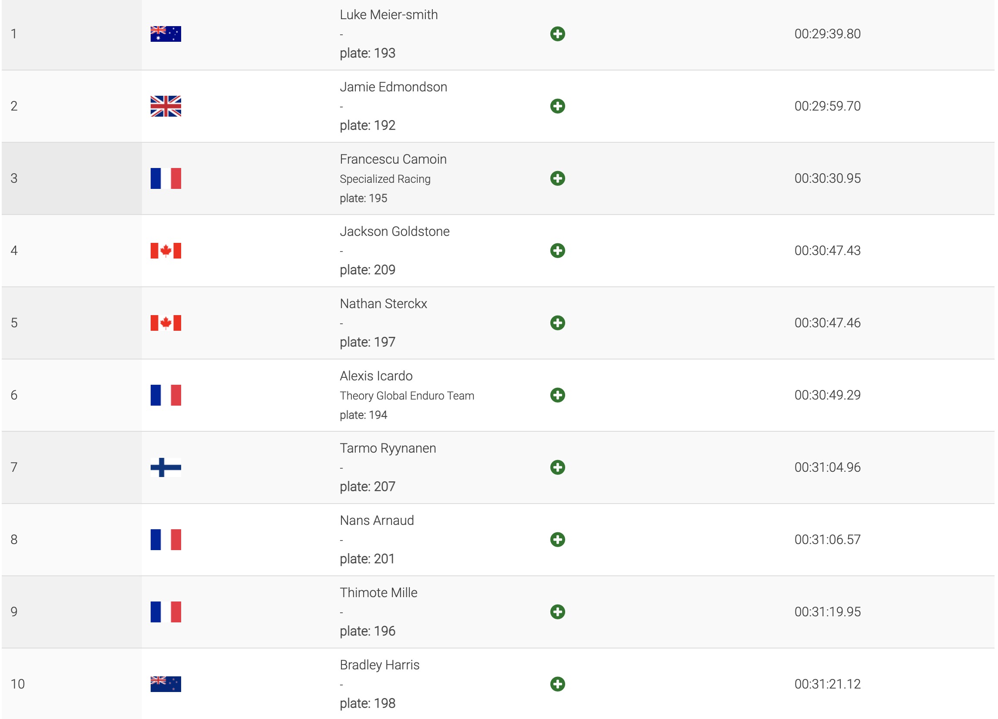
Task: Open rider name Luke Meier-smith
Action: (x=388, y=14)
